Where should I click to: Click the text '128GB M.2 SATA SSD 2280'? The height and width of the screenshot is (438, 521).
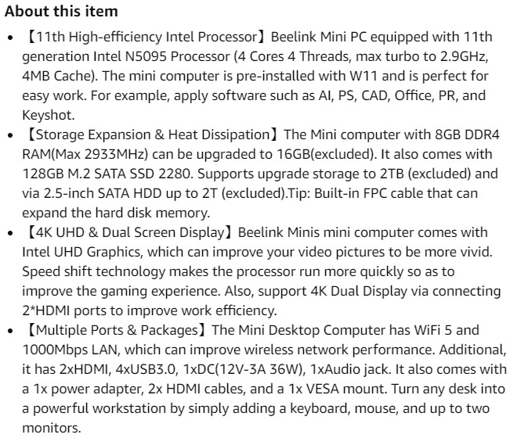[106, 174]
